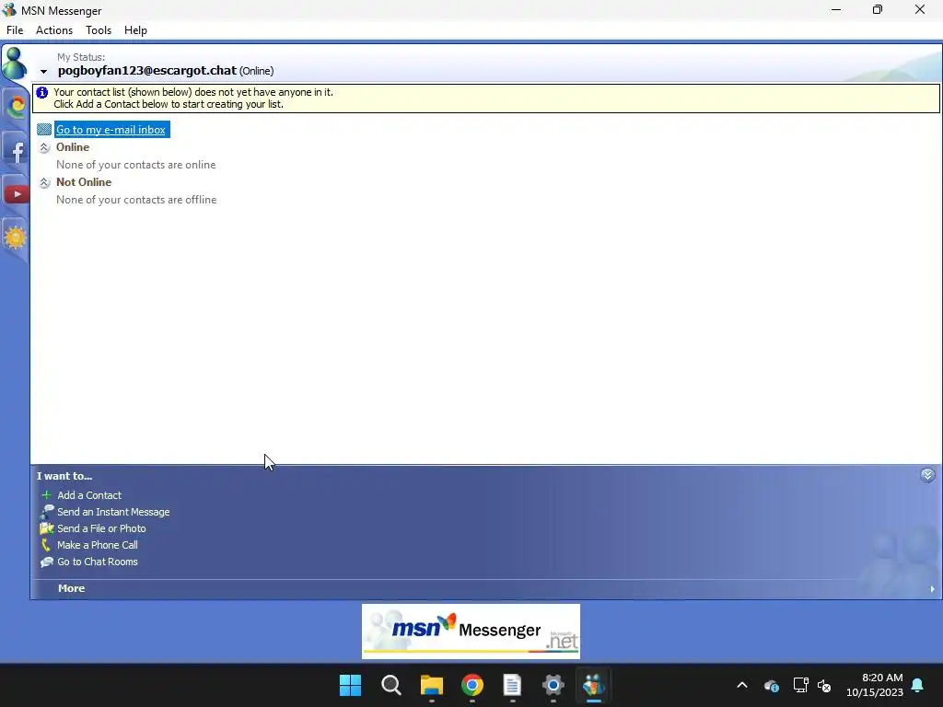This screenshot has width=943, height=707.
Task: Click pogboyfan123@escargot.chat display name
Action: (146, 70)
